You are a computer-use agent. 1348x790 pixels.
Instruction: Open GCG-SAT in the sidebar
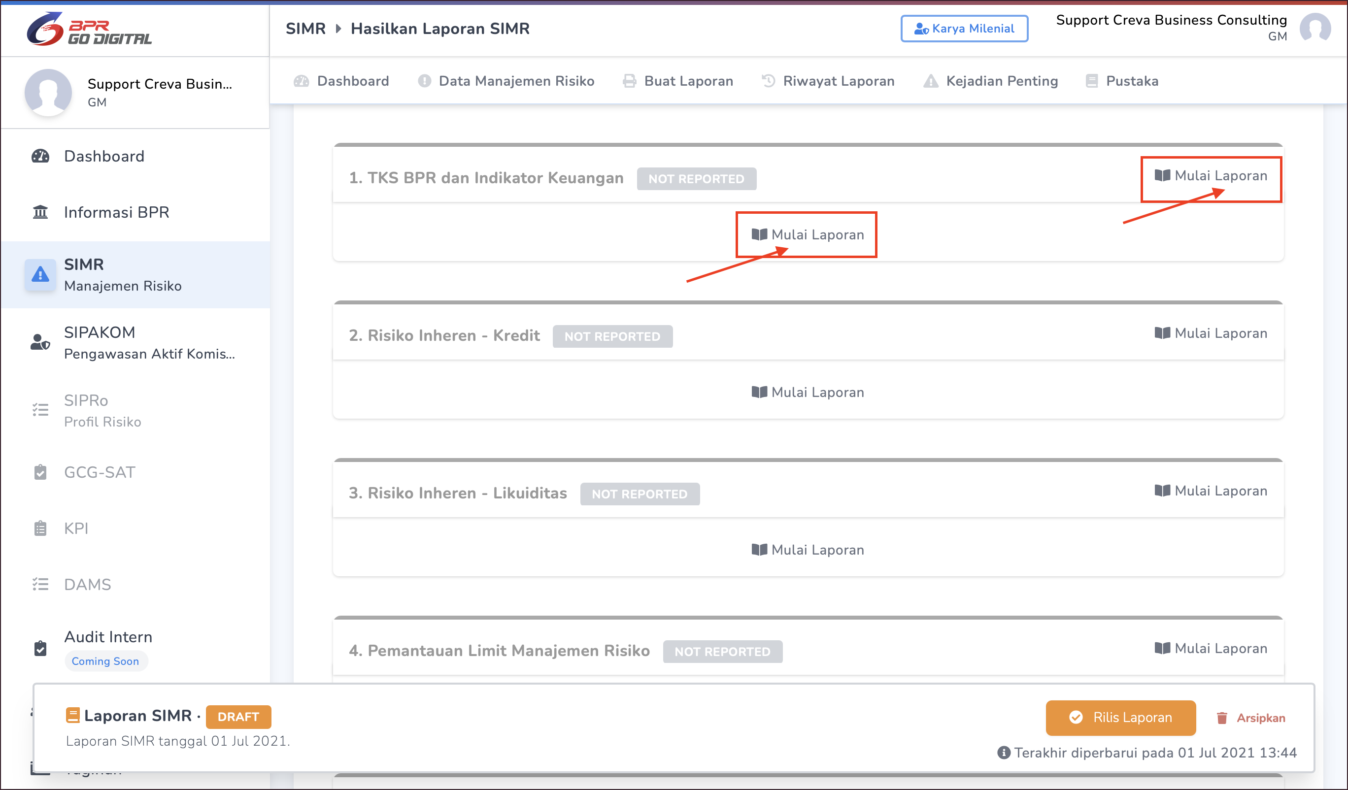(135, 472)
